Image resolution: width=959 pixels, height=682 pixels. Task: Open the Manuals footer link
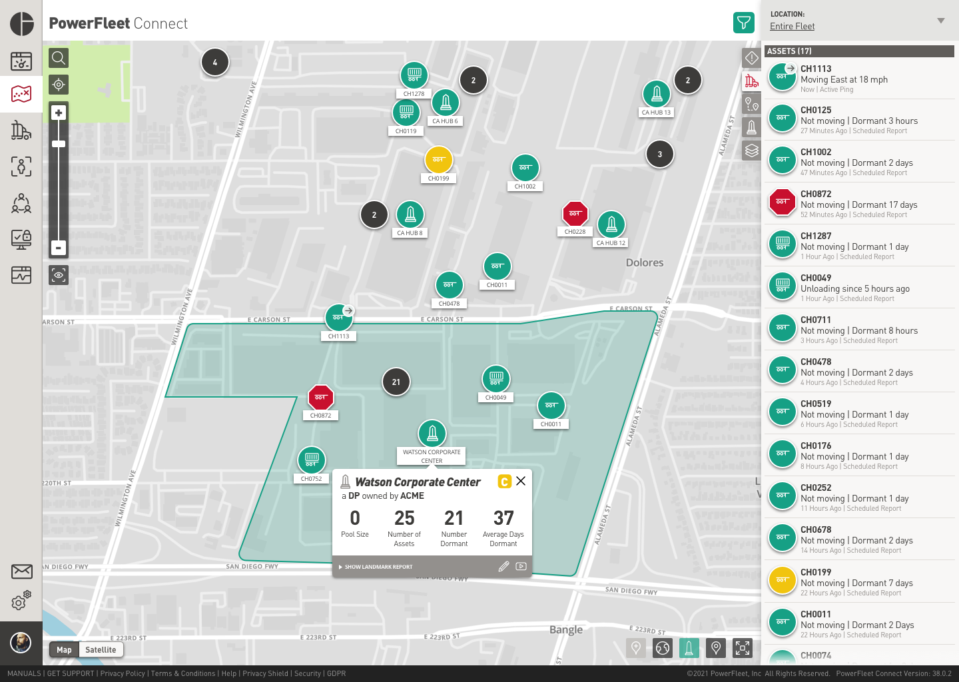tap(24, 673)
